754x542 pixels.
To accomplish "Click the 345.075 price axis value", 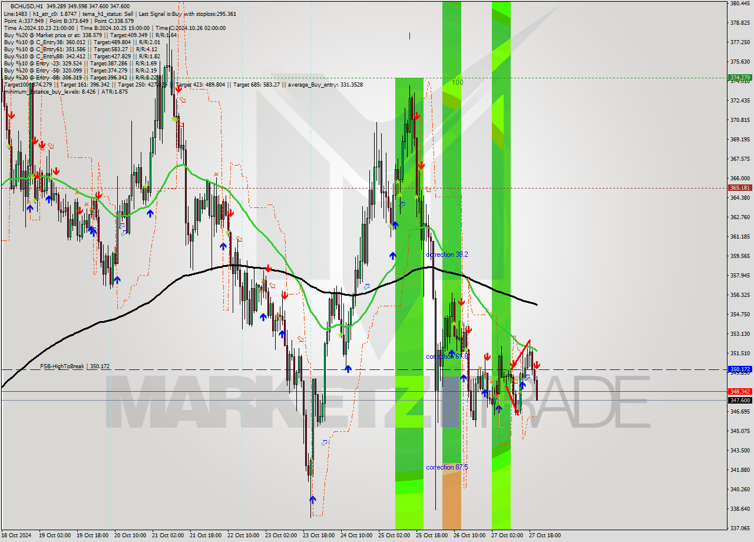I will tap(739, 431).
